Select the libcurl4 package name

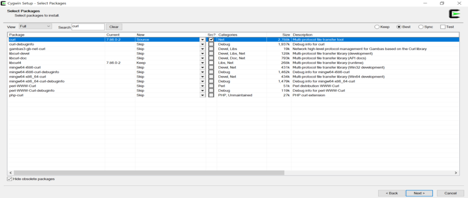[x=15, y=63]
